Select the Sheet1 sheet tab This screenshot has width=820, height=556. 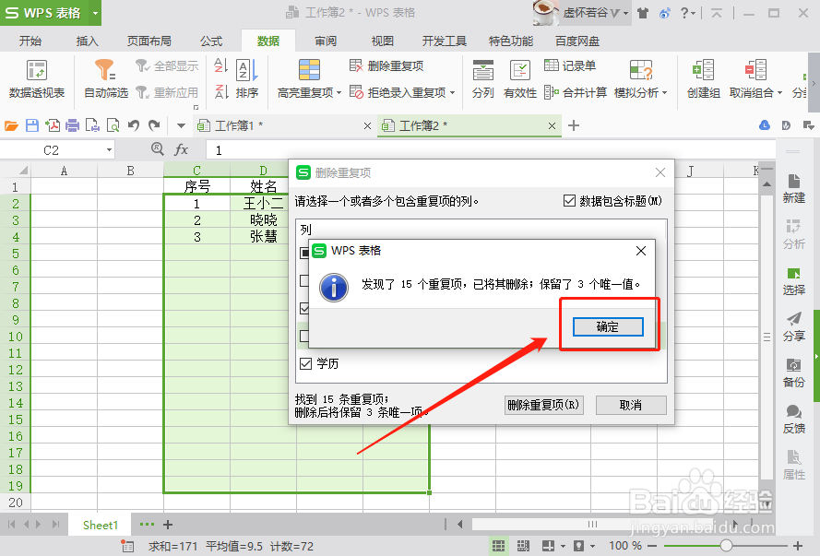(x=101, y=525)
